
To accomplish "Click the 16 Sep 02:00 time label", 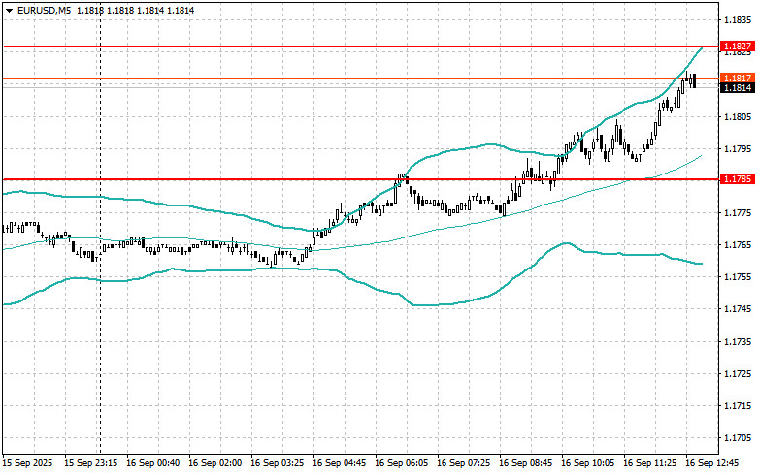I will [214, 463].
